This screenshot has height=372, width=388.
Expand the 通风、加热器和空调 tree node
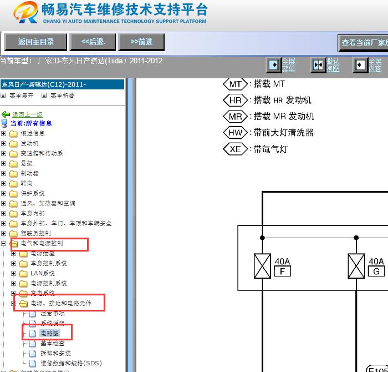click(3, 203)
